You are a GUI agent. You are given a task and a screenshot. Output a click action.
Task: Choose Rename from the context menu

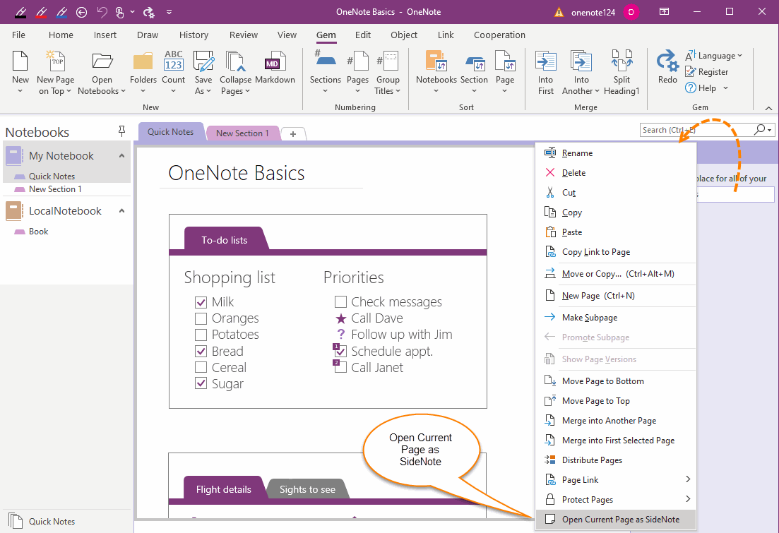point(615,153)
